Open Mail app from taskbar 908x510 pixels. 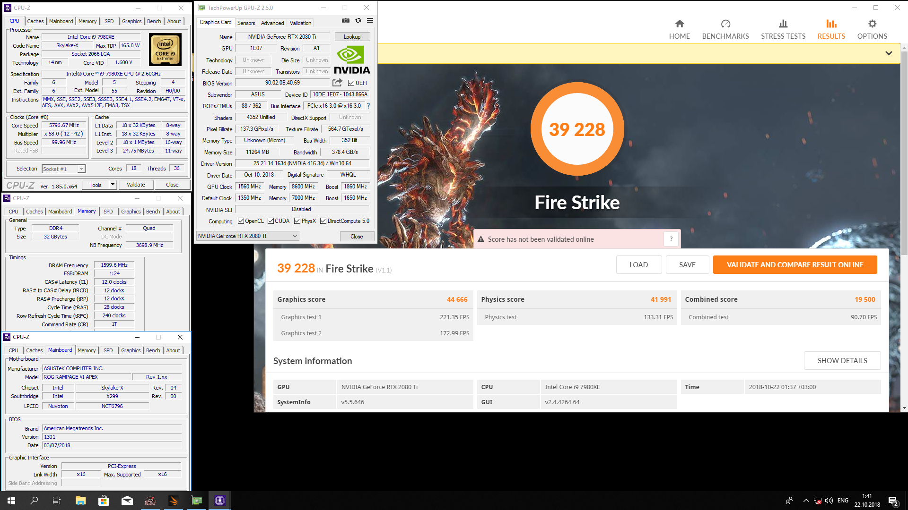127,501
